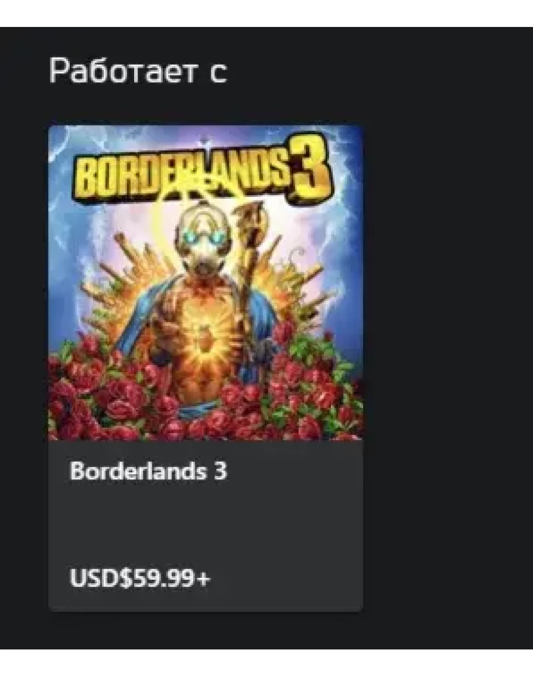This screenshot has height=677, width=533.
Task: Click the Borderlands 3 title text
Action: pyautogui.click(x=148, y=471)
